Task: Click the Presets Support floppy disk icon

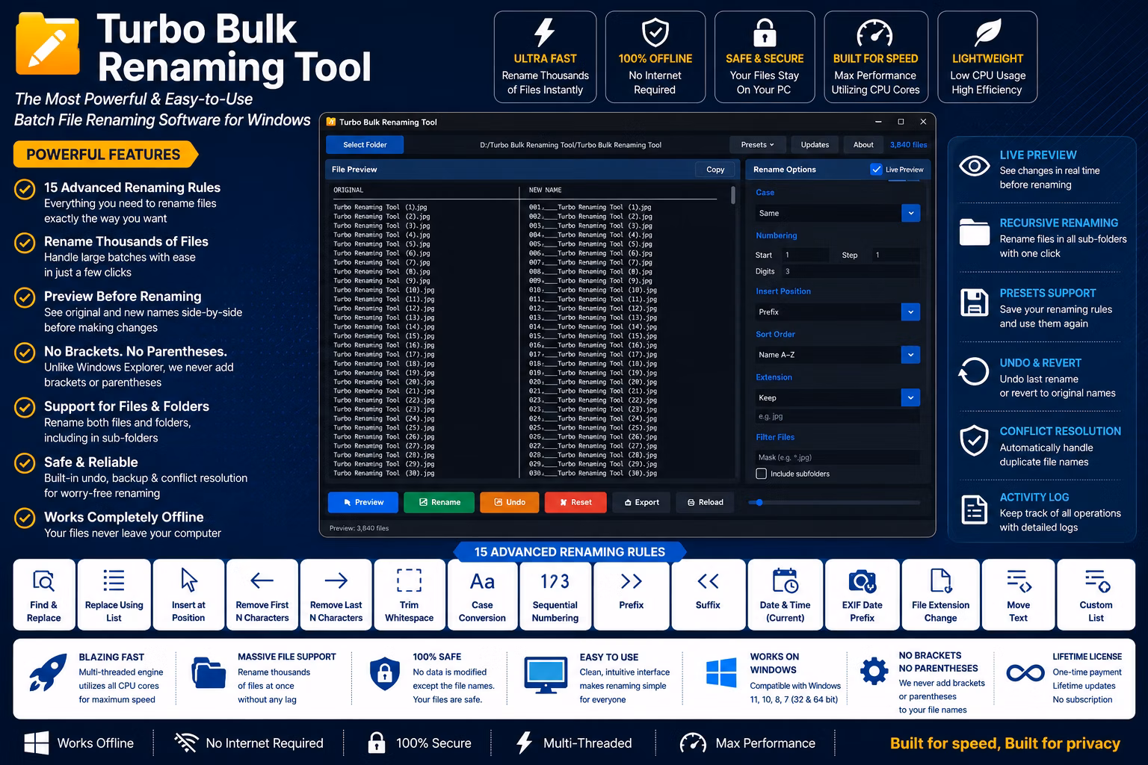Action: [974, 303]
